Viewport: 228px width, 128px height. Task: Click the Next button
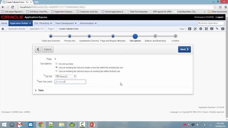(x=185, y=49)
